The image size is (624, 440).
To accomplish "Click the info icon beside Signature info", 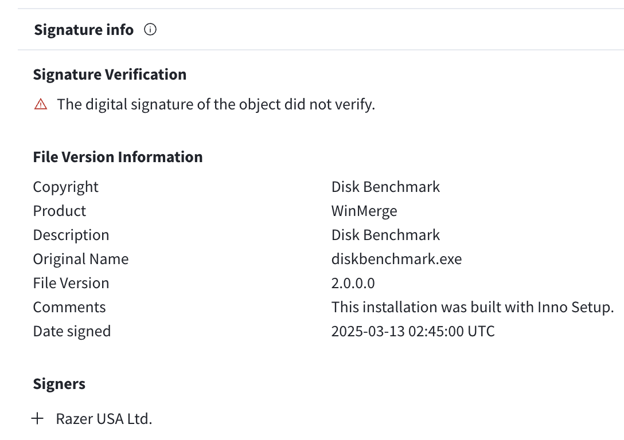I will [x=150, y=29].
